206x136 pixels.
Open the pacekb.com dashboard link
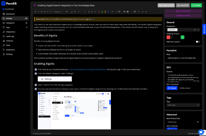coord(88,69)
